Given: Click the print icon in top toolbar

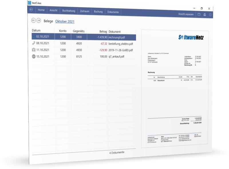Looking at the screenshot, I should (204, 14).
